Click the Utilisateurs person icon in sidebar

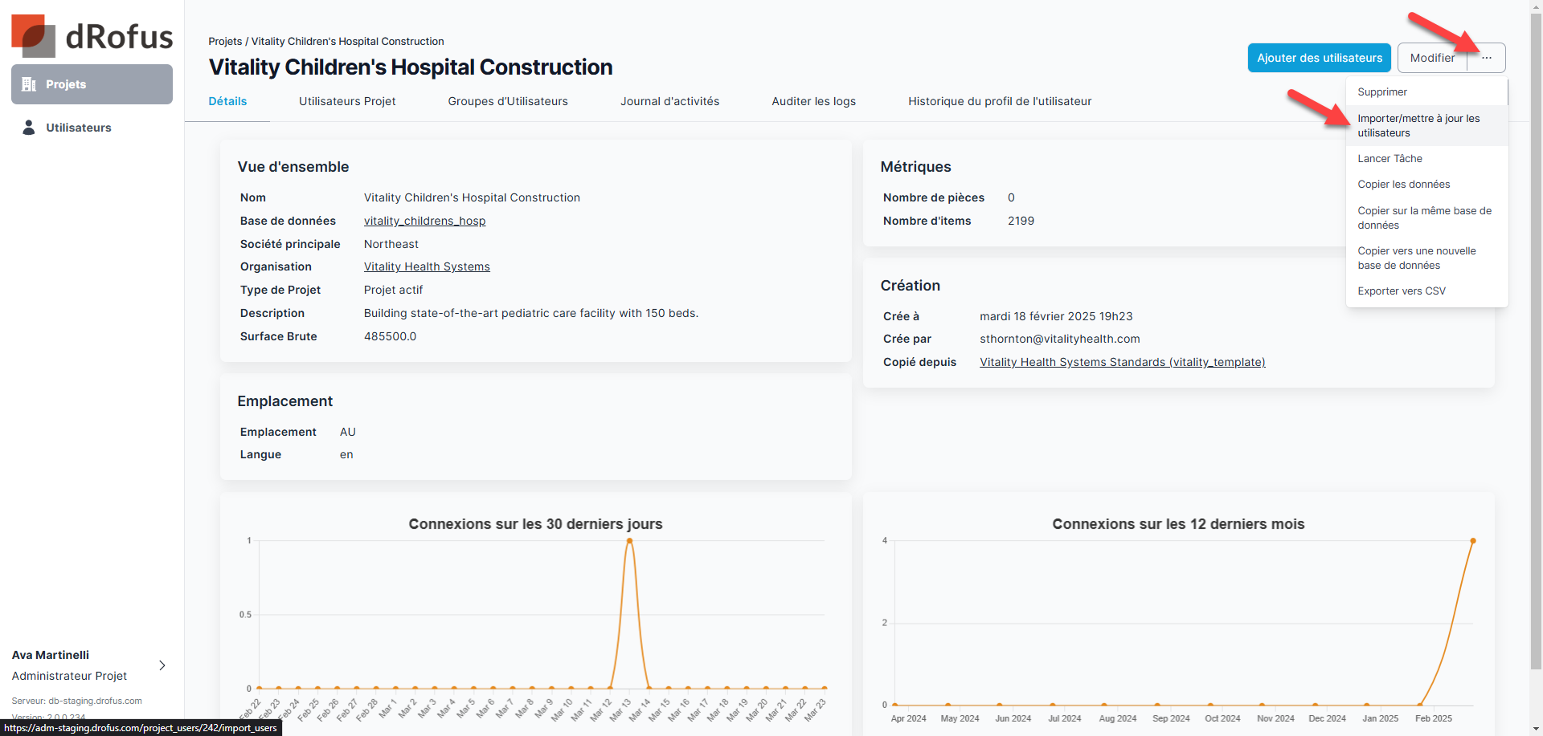coord(29,128)
